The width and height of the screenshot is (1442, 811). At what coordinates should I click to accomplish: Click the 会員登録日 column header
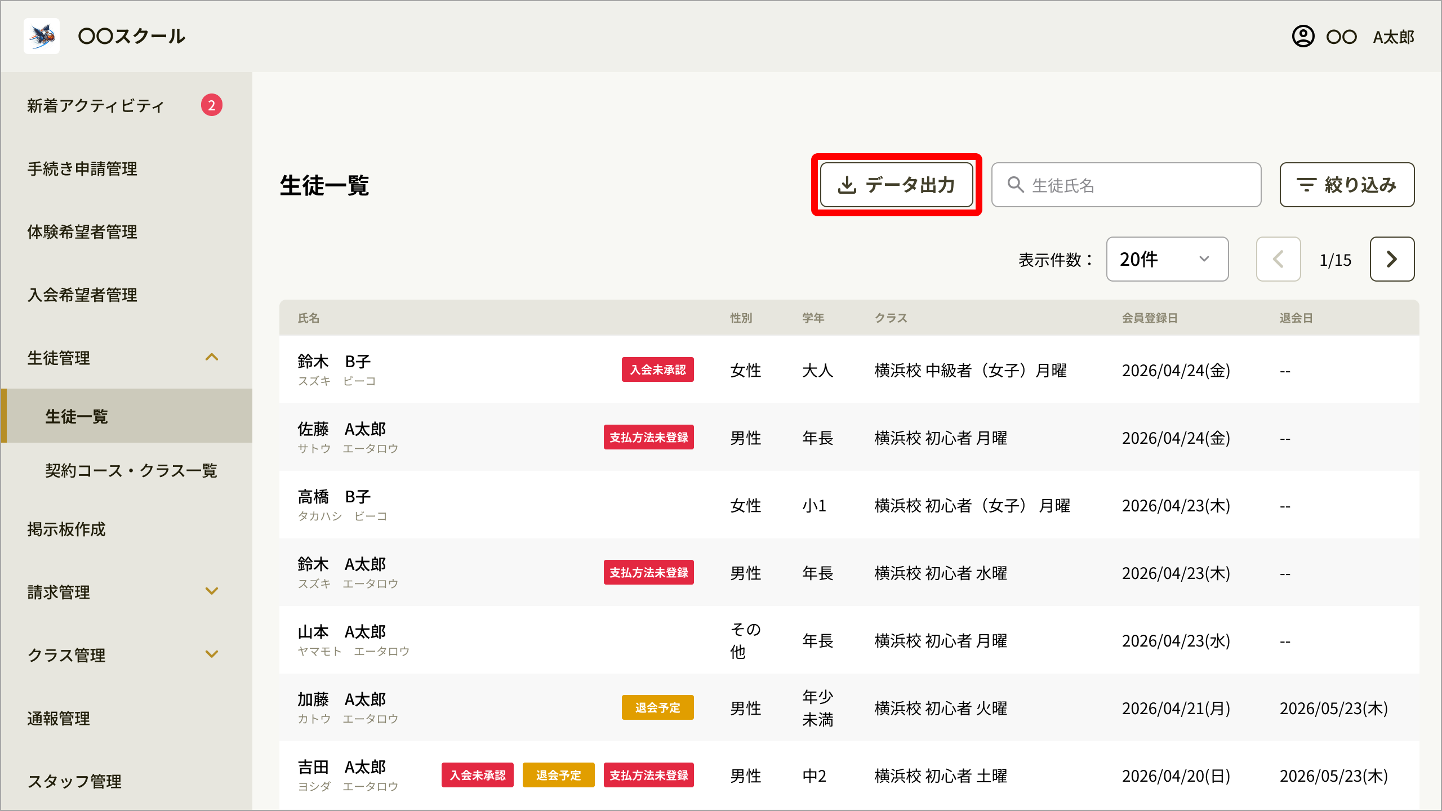pos(1150,318)
